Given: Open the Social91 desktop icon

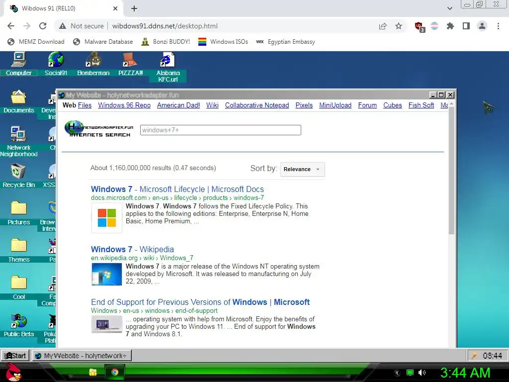Looking at the screenshot, I should click(x=56, y=64).
